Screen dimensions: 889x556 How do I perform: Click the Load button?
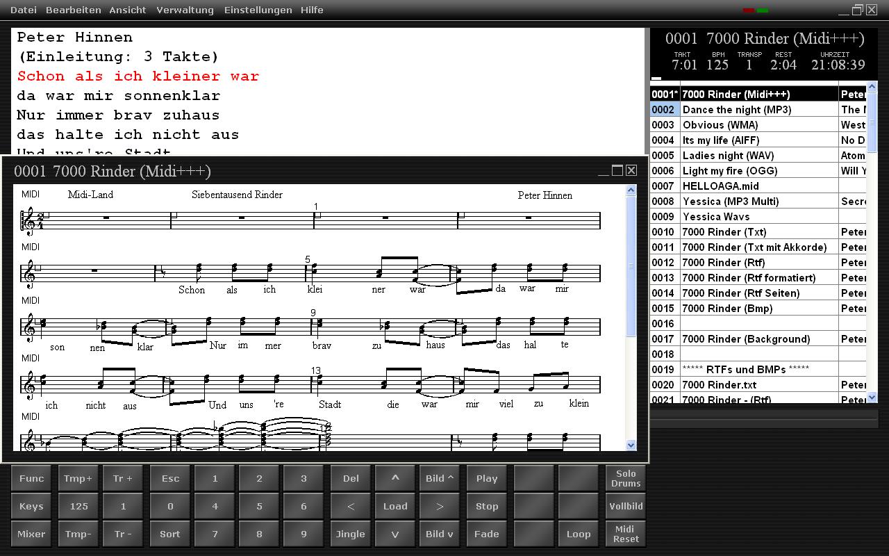click(395, 506)
